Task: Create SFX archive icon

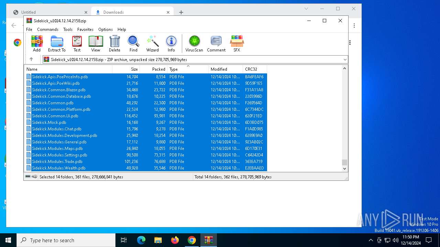Action: (x=237, y=44)
